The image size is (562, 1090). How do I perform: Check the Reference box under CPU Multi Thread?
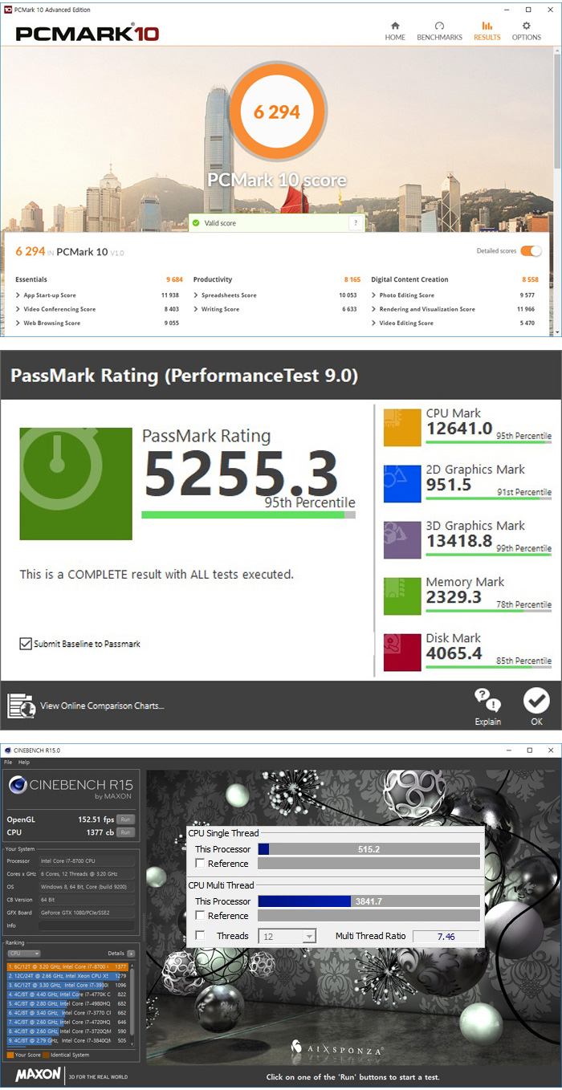(200, 916)
